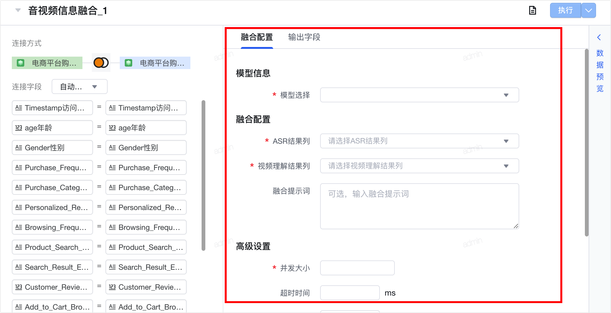Click text-type icon of right Timestamp field
The width and height of the screenshot is (611, 313).
click(x=112, y=108)
